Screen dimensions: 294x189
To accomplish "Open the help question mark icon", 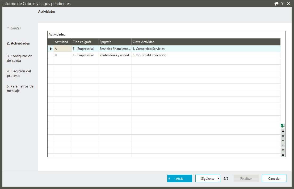I will pyautogui.click(x=282, y=3).
